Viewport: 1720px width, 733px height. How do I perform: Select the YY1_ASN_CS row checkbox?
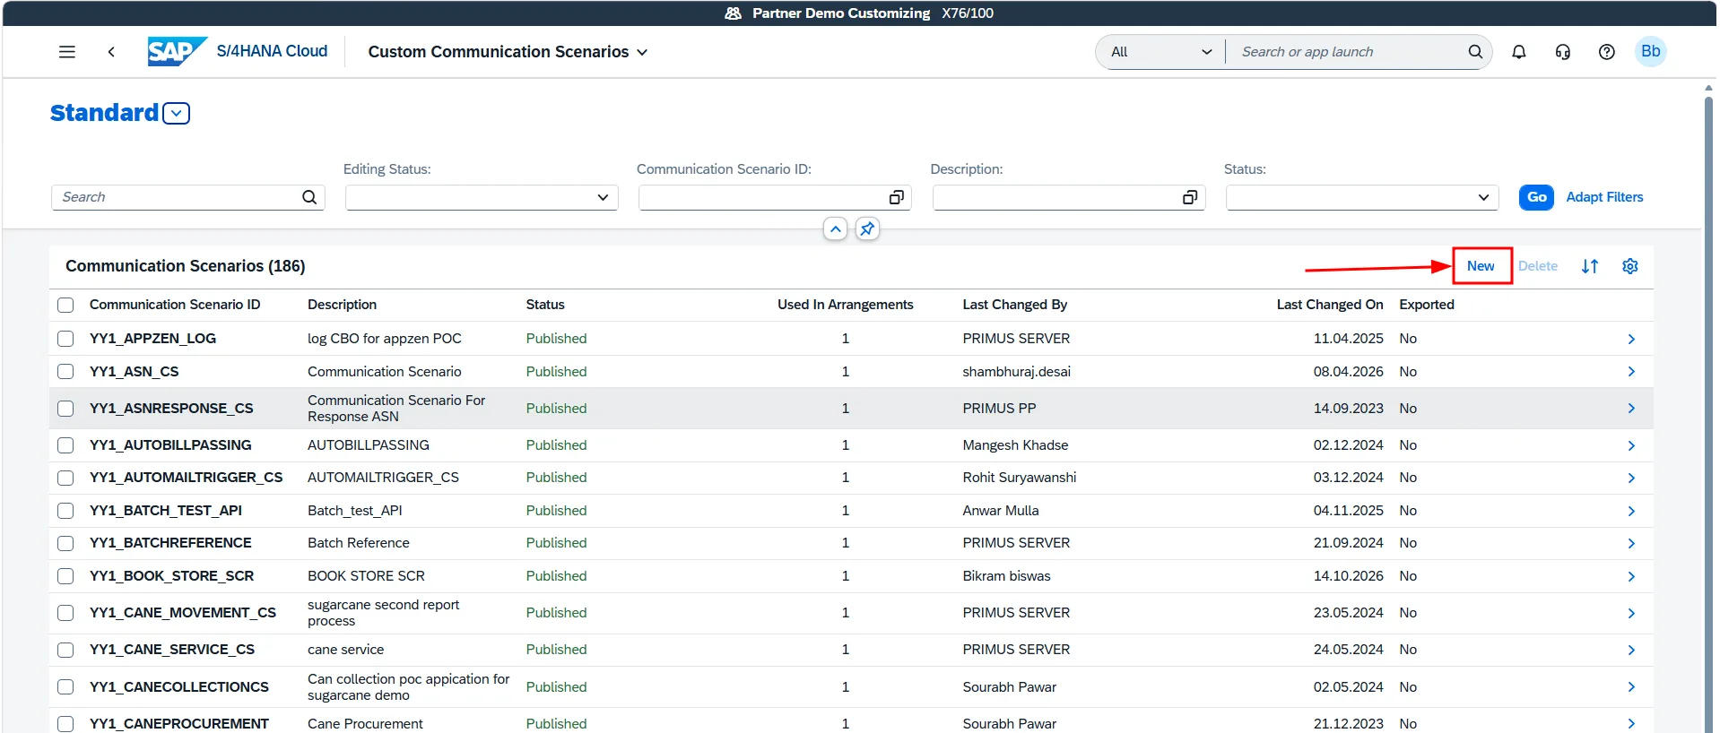pyautogui.click(x=65, y=371)
